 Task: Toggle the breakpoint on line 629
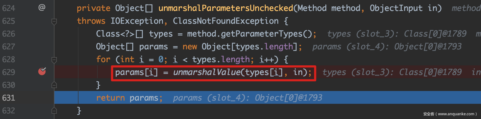[42, 71]
